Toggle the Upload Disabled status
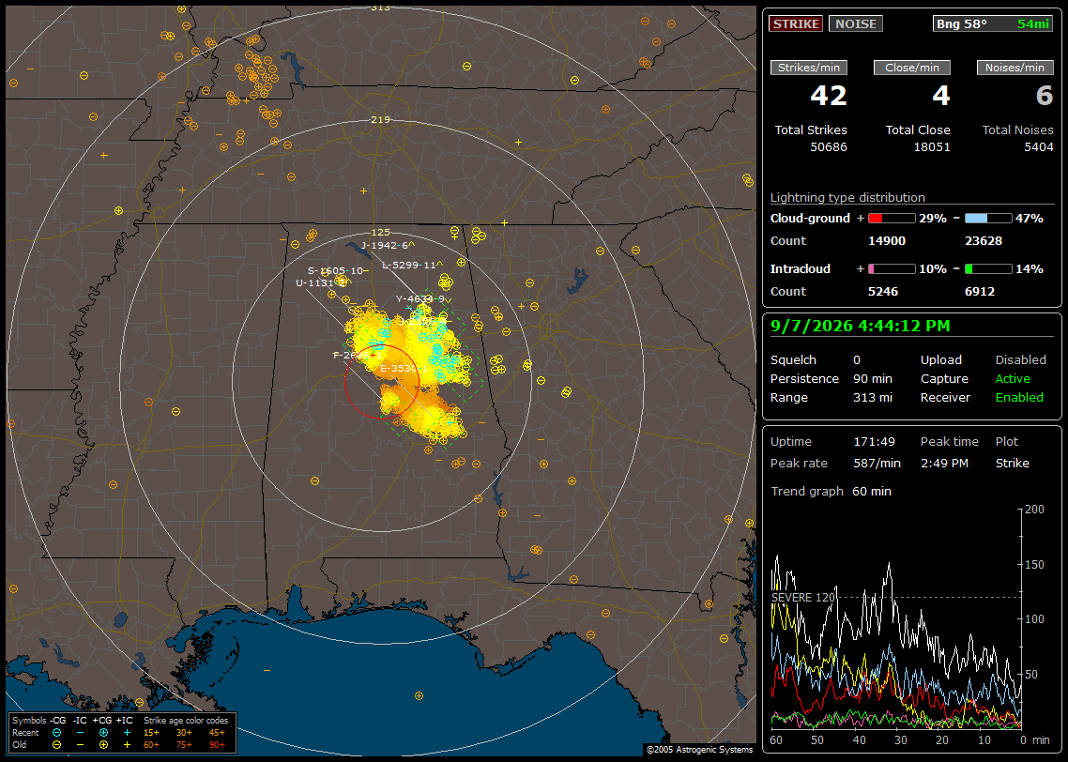Viewport: 1068px width, 762px height. pyautogui.click(x=1020, y=360)
